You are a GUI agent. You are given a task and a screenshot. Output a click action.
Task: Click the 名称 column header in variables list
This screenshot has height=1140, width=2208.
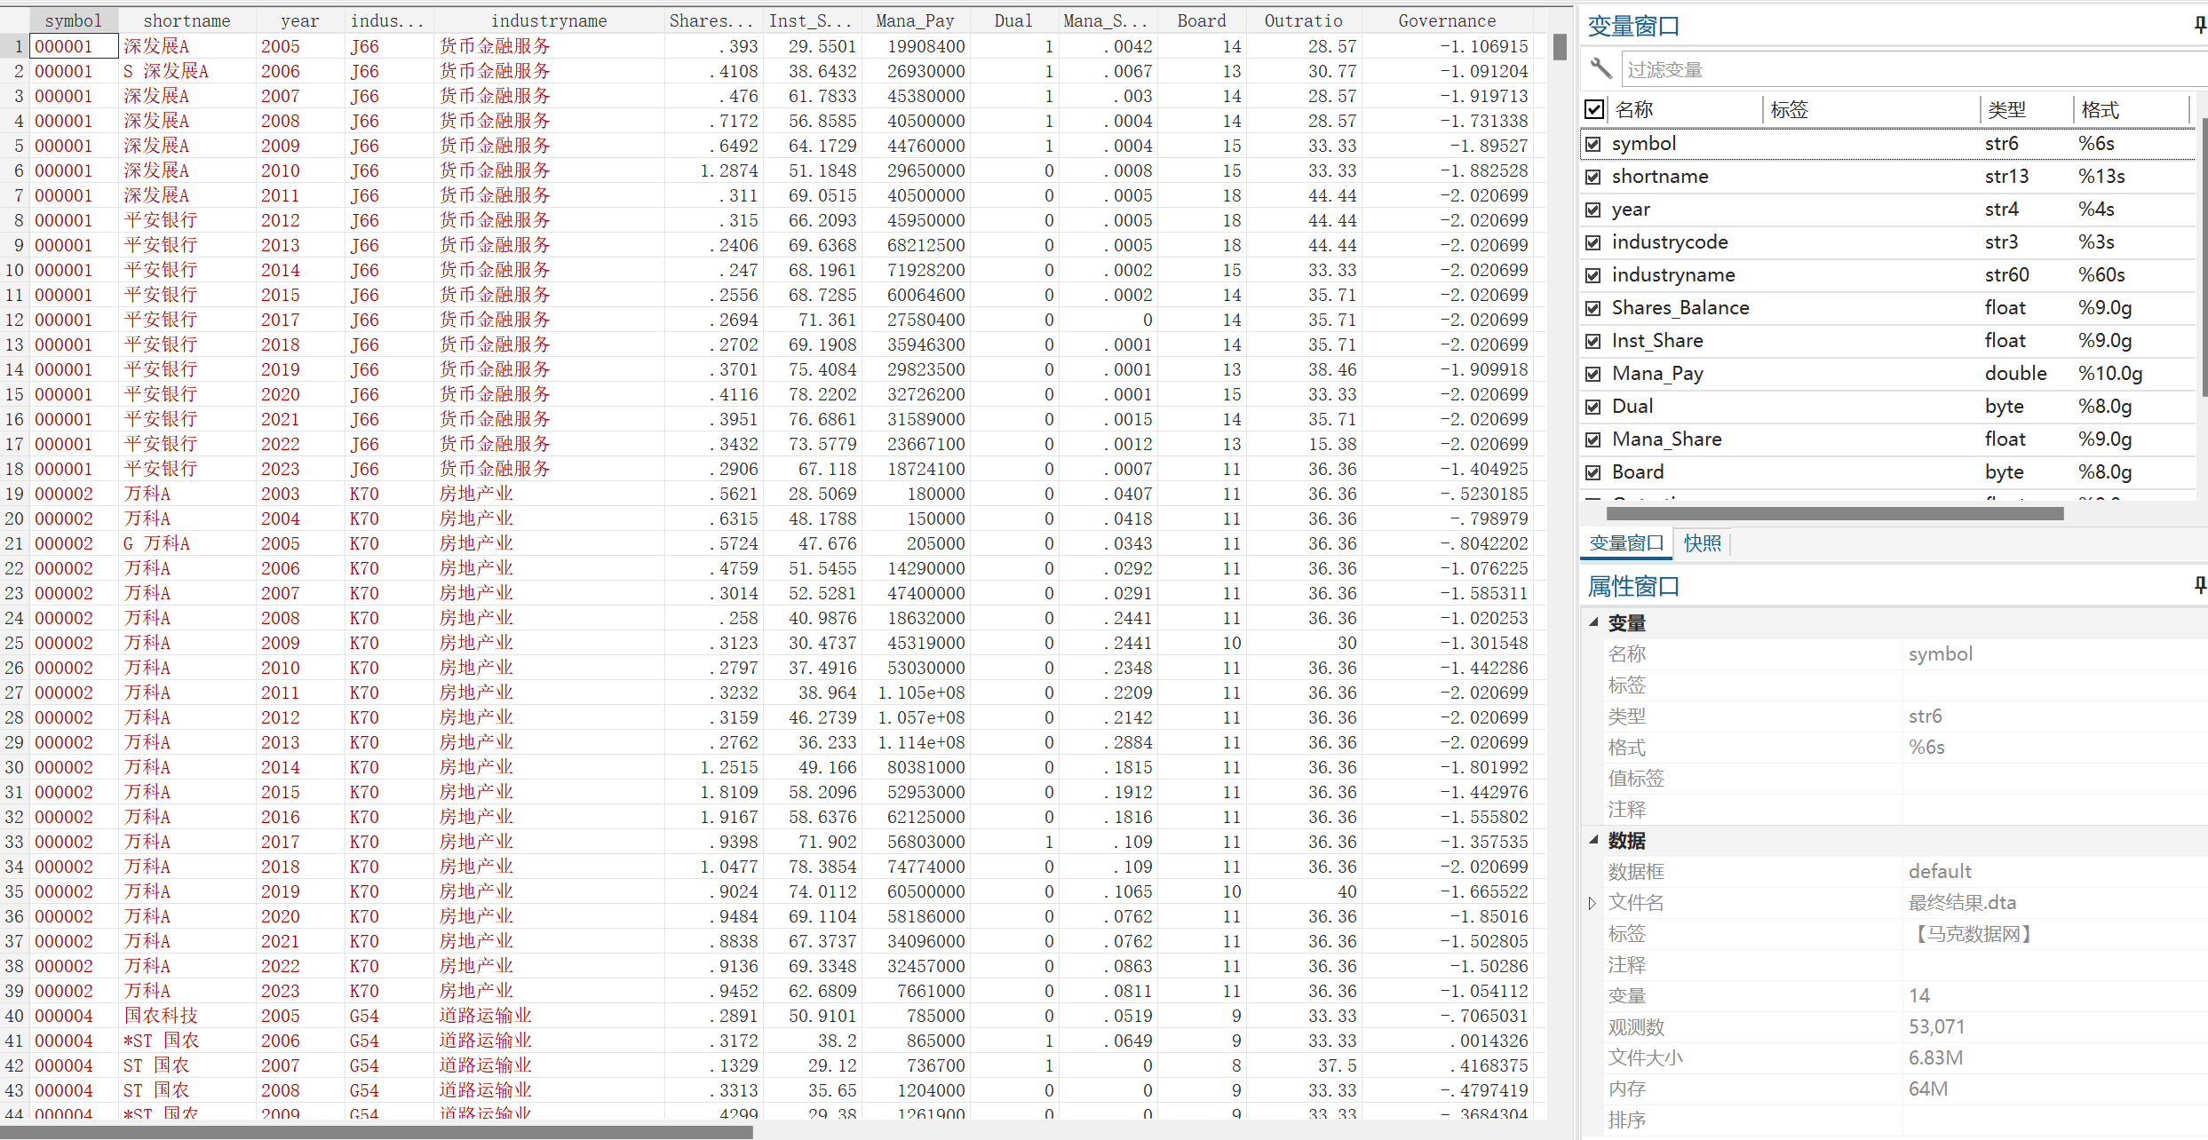pos(1634,110)
